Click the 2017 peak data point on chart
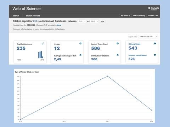Image resolution: width=170 pixels, height=127 pixels. (108, 76)
